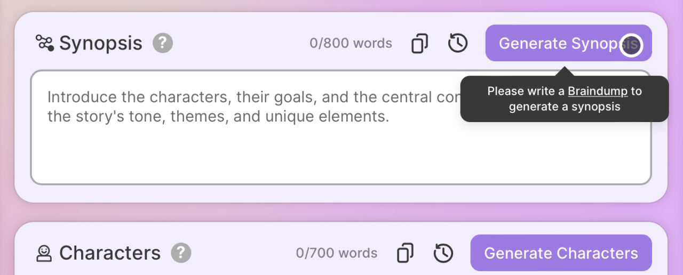
Task: Click the words "generate a synopsis" in tooltip
Action: tap(565, 107)
